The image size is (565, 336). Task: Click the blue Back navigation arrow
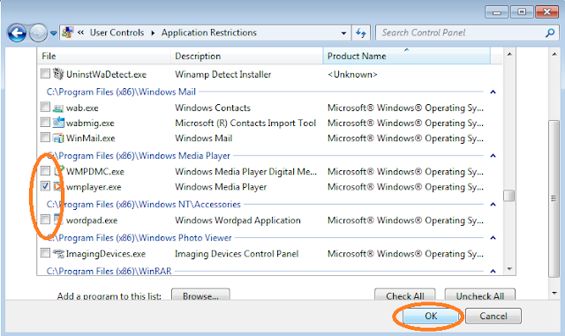tap(17, 34)
